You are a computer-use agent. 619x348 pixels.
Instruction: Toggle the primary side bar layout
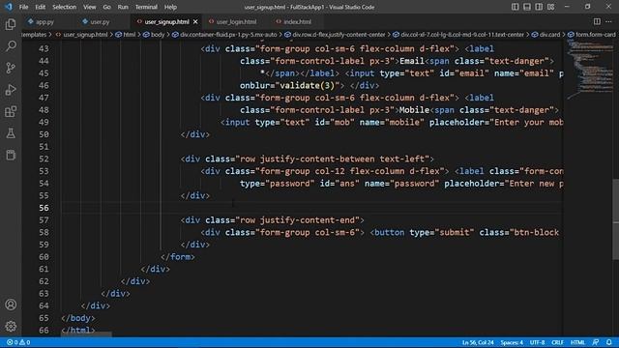coord(516,7)
